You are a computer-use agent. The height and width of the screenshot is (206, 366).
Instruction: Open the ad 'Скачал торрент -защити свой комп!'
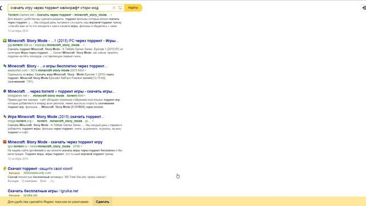[40, 168]
